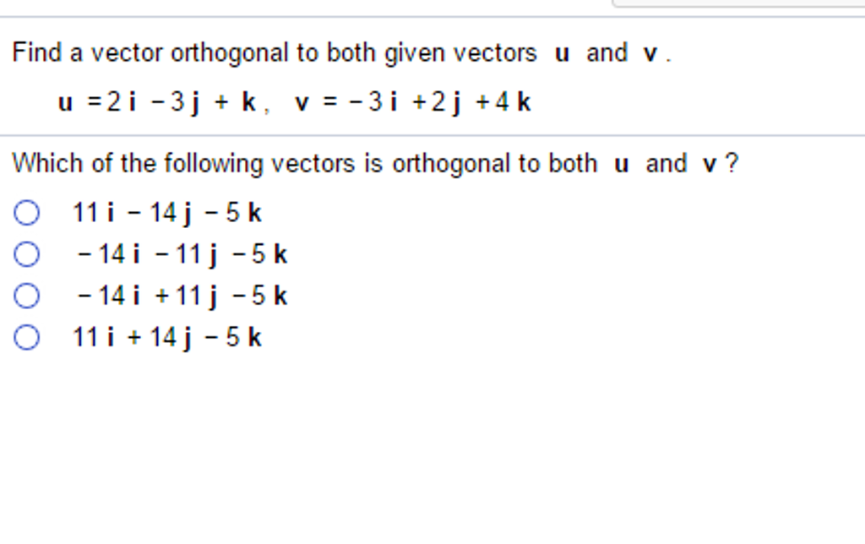The image size is (865, 544).
Task: Select the radio button for 11i + 14j − 5k
Action: click(26, 337)
